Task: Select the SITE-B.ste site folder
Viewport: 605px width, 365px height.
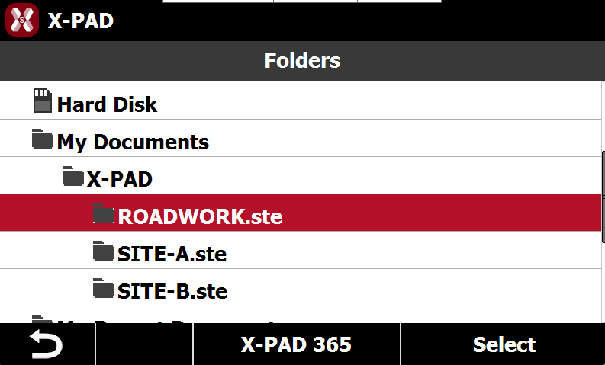Action: [x=301, y=287]
